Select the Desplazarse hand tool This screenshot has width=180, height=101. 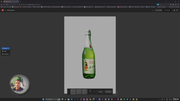tap(6, 54)
